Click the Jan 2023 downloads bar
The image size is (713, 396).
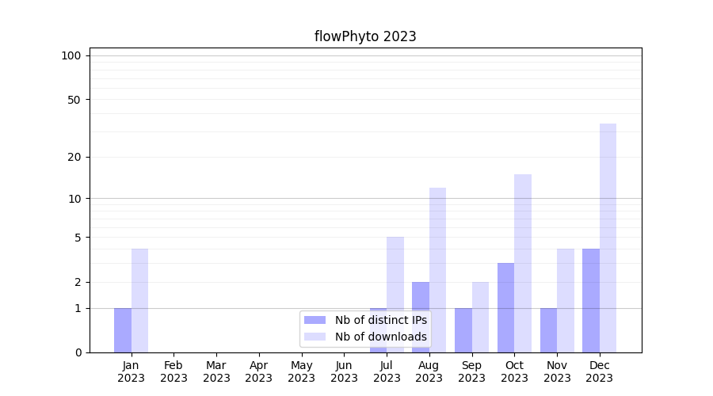139,301
